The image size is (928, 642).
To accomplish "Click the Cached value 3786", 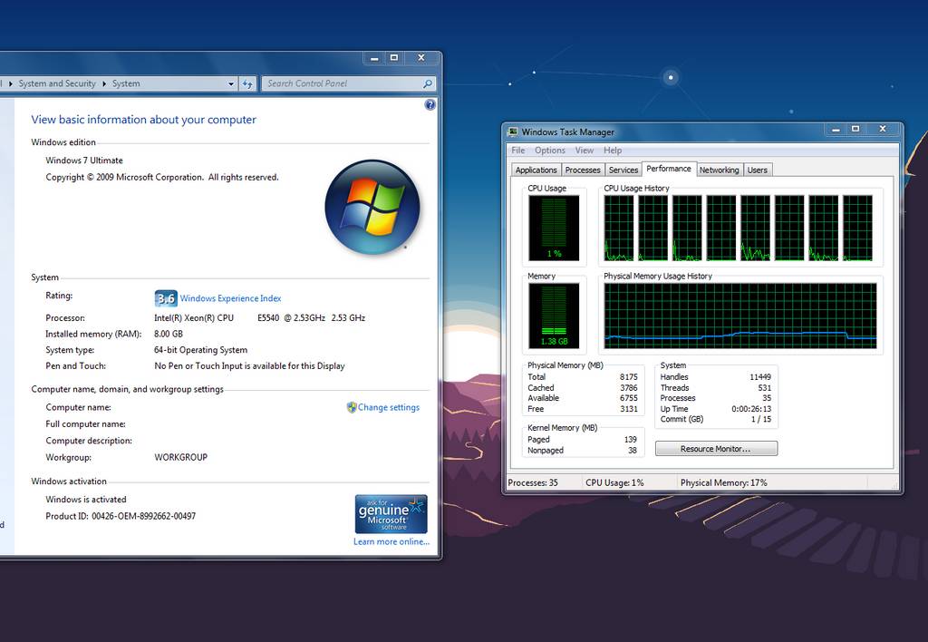I will pyautogui.click(x=629, y=388).
